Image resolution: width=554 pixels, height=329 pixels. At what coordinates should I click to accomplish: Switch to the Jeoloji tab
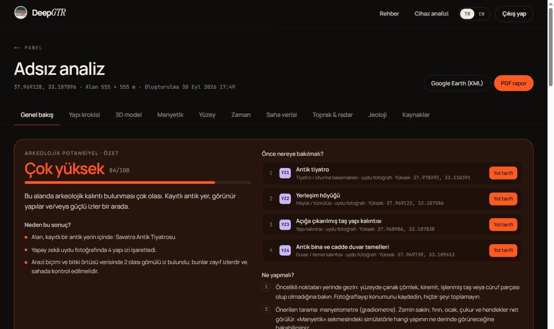pos(377,115)
